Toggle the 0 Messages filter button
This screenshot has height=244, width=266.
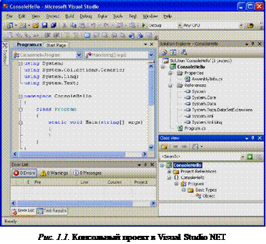coord(88,173)
